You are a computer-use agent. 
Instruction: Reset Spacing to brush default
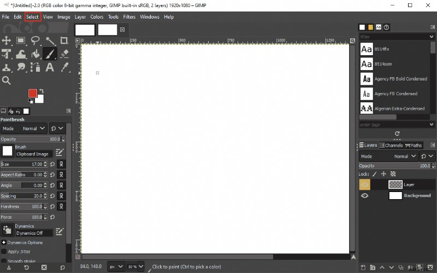52,196
